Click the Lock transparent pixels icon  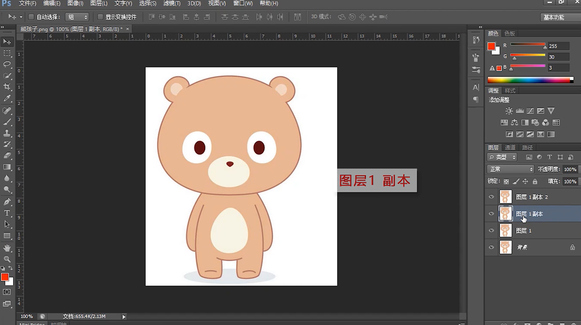click(x=507, y=182)
